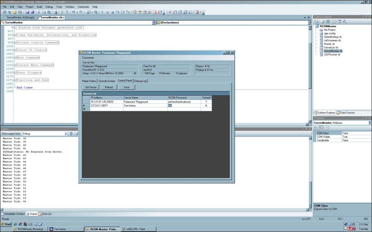The image size is (372, 232).
Task: Open the Declarations member dropdown
Action: pyautogui.click(x=310, y=22)
